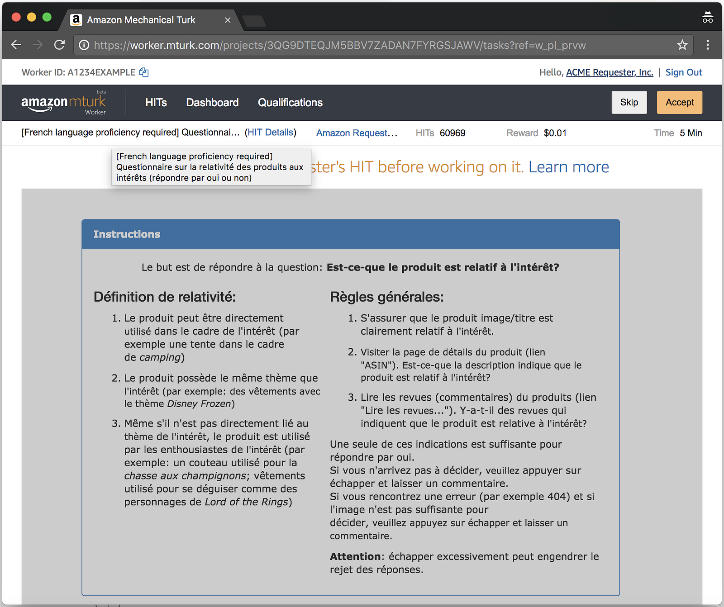Open the Learn more link
Image resolution: width=724 pixels, height=607 pixels.
click(569, 167)
